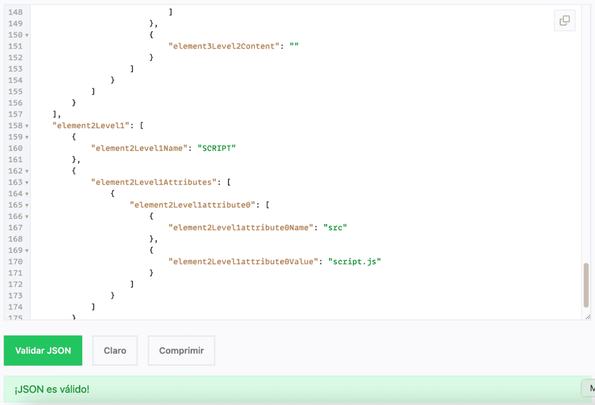Click the Comprimir button
The image size is (595, 405).
click(x=181, y=350)
